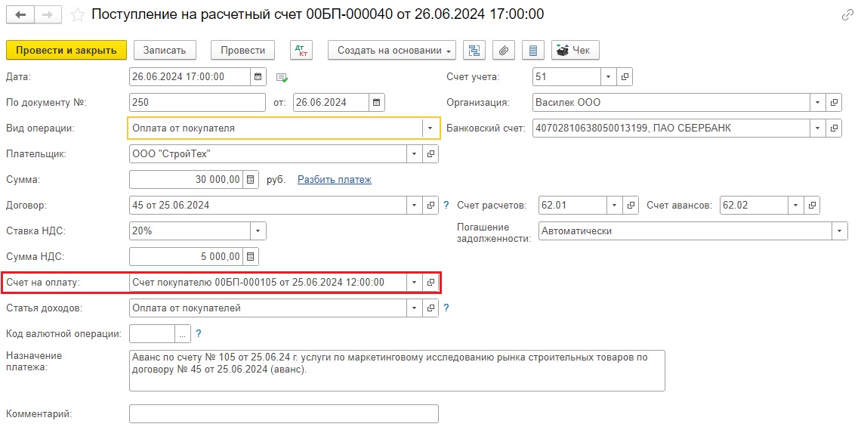Expand Плательщик dropdown
Image resolution: width=861 pixels, height=427 pixels.
pyautogui.click(x=415, y=154)
